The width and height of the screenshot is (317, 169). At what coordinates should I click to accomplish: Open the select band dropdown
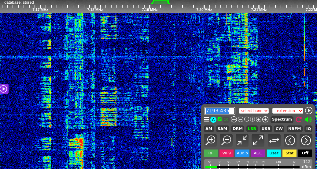click(254, 111)
